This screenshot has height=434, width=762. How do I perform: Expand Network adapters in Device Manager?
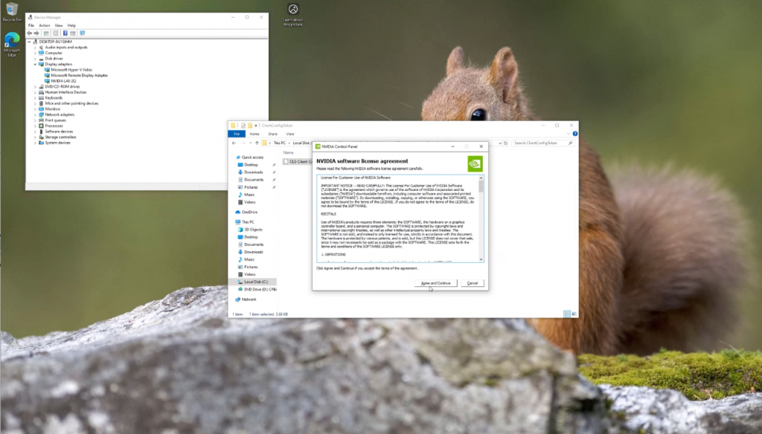[34, 114]
